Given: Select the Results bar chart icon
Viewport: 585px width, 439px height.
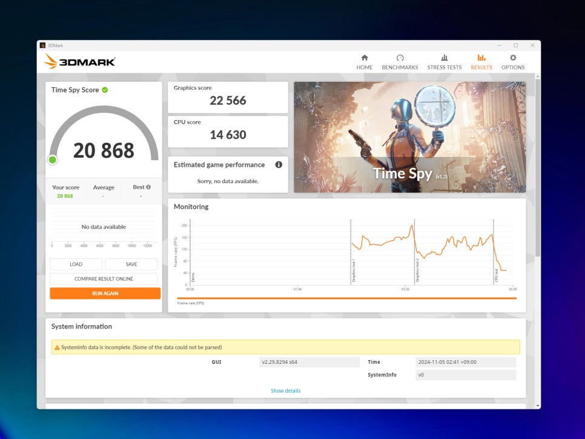Looking at the screenshot, I should [x=481, y=58].
